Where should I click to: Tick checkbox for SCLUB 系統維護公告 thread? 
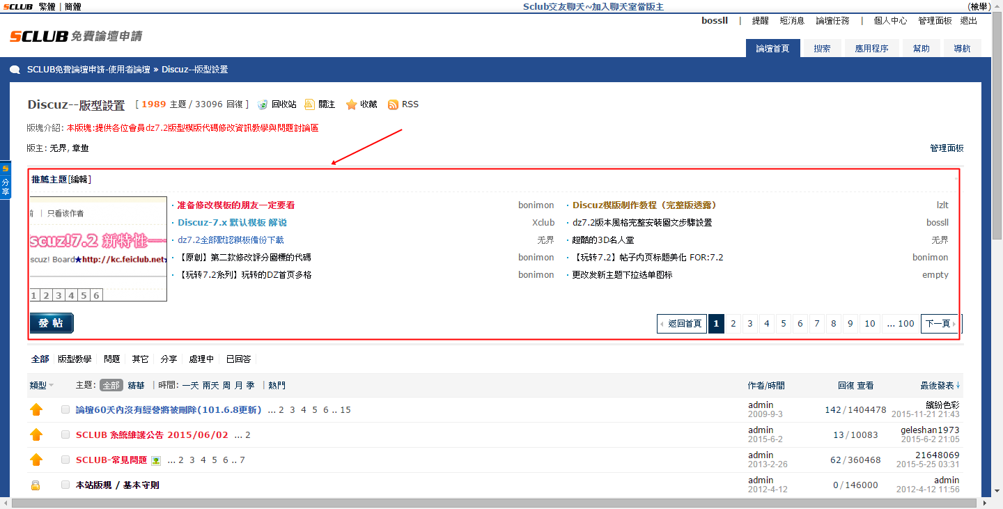tap(65, 435)
